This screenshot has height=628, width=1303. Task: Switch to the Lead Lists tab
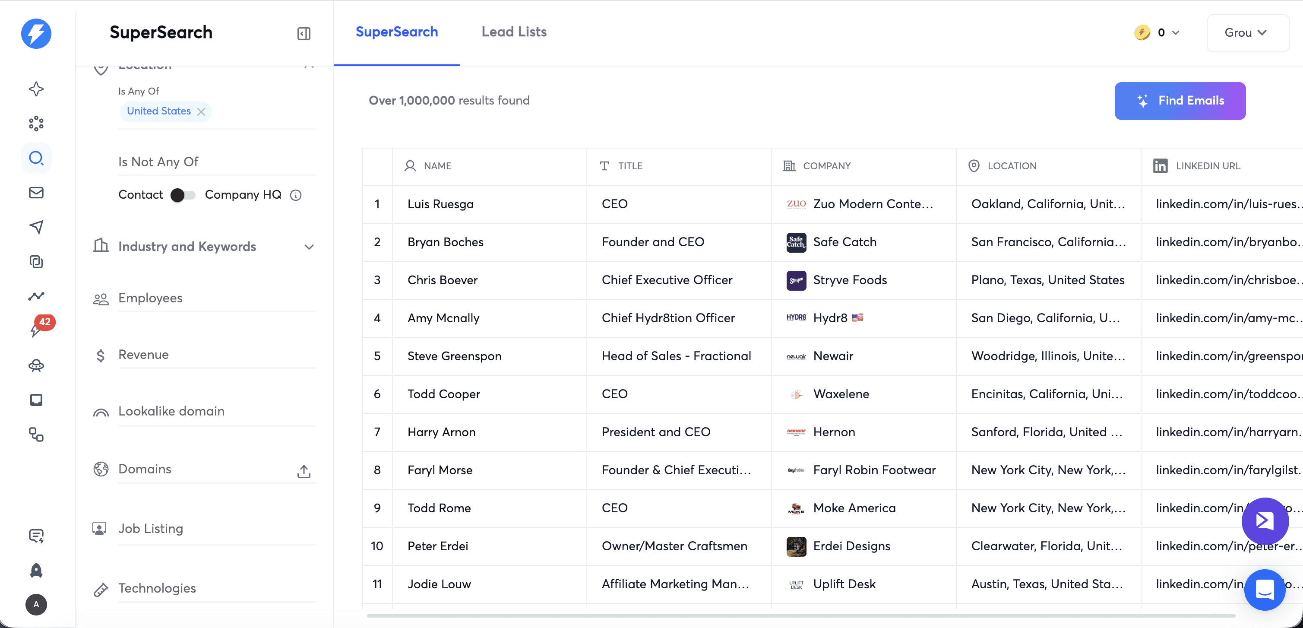click(513, 32)
